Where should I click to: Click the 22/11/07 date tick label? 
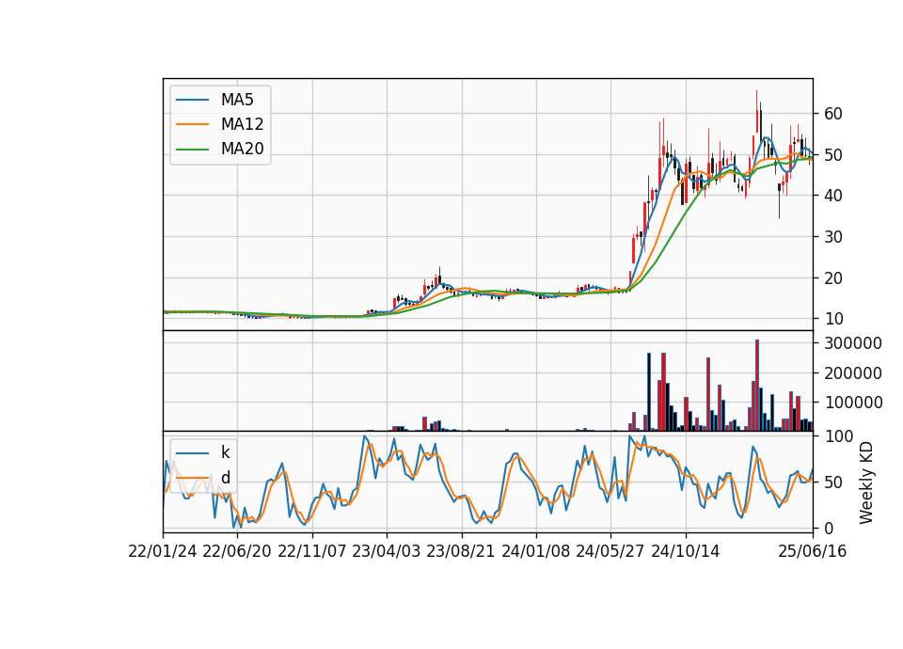312,552
